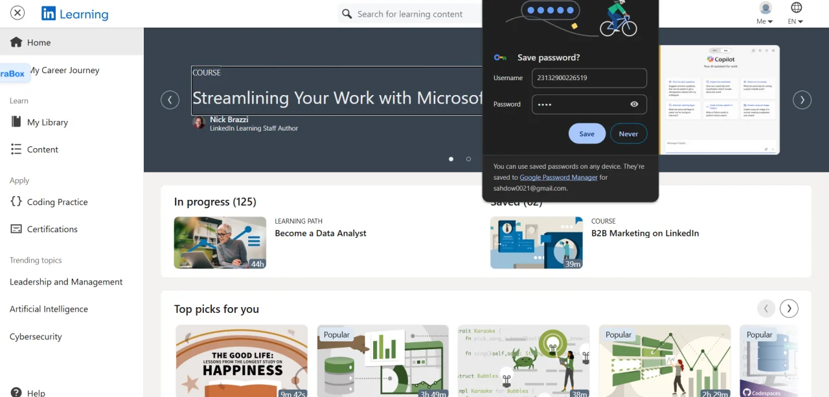Open the Popular spreadsheet database course card
Screen dimensions: 829x397
click(x=383, y=361)
